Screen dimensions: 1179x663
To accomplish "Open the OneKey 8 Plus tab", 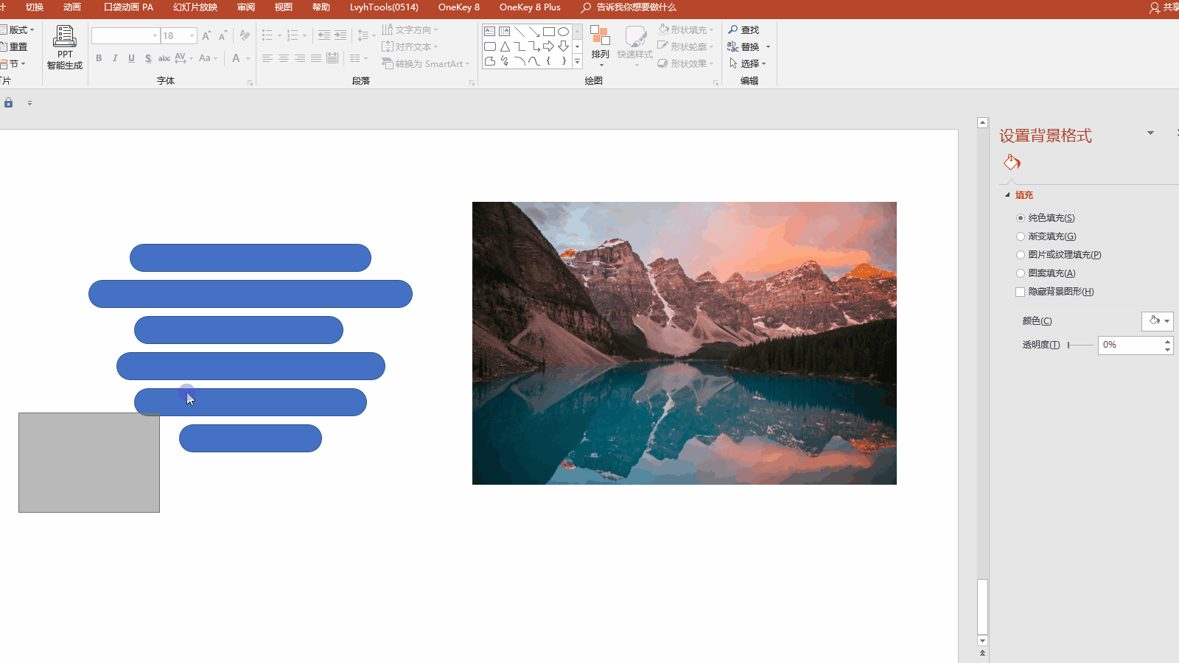I will pyautogui.click(x=530, y=7).
